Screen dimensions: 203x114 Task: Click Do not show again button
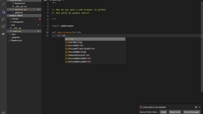click(x=192, y=112)
